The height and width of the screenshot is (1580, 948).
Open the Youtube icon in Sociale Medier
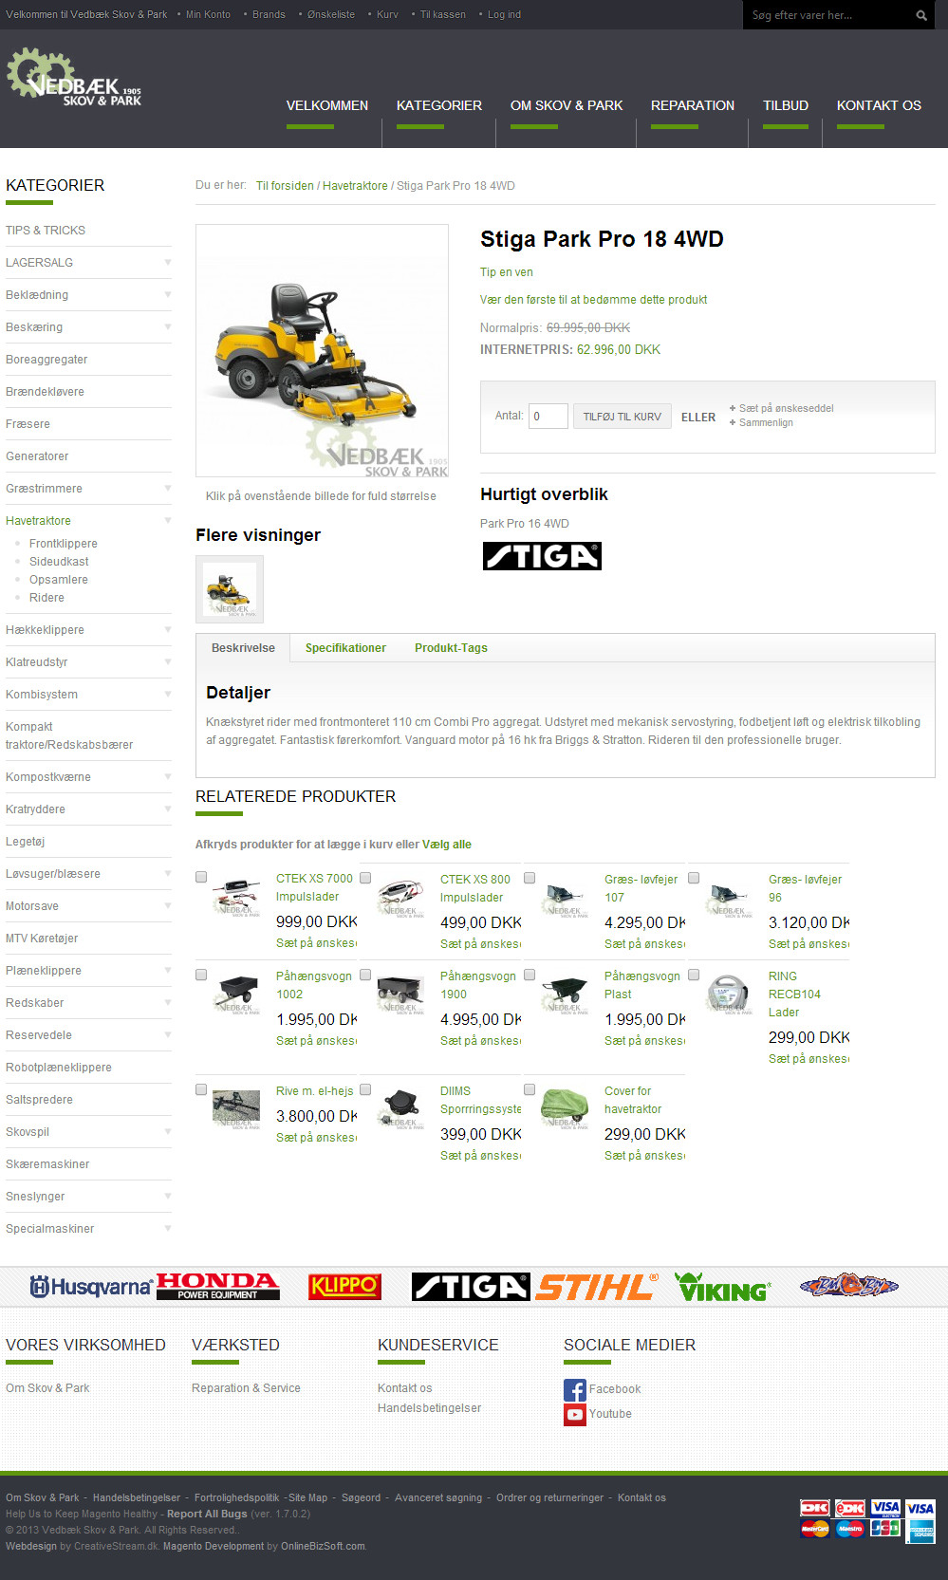pyautogui.click(x=574, y=1414)
